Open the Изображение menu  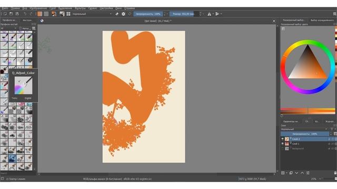38,8
